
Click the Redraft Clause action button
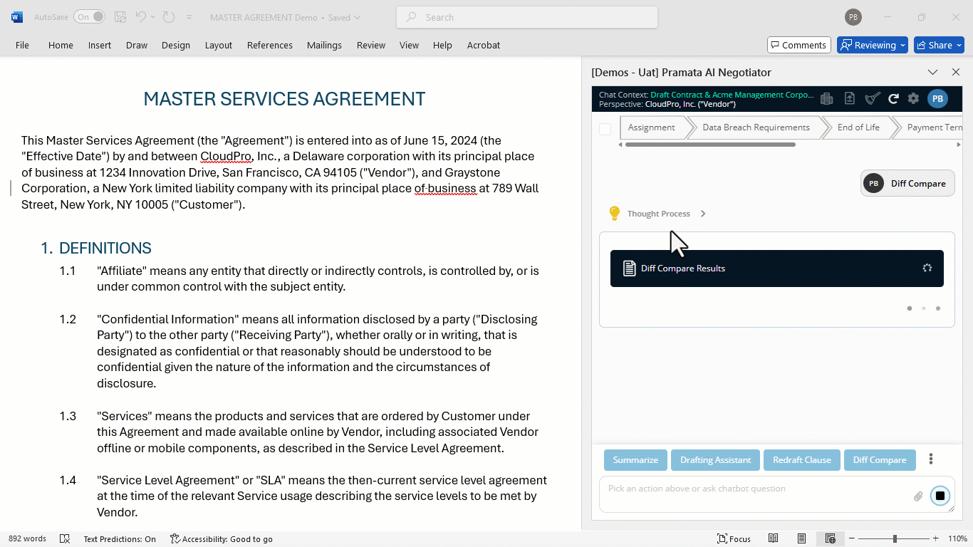[802, 460]
